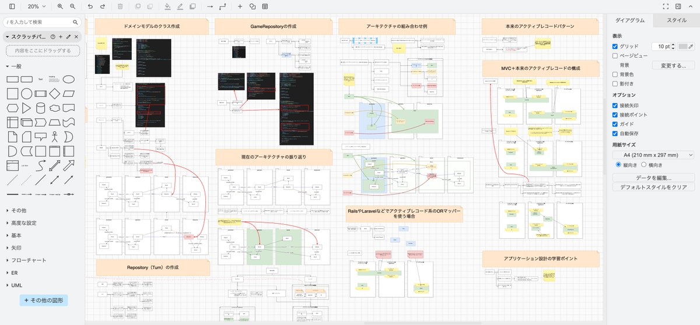Insert a table using the table icon

coord(265,6)
